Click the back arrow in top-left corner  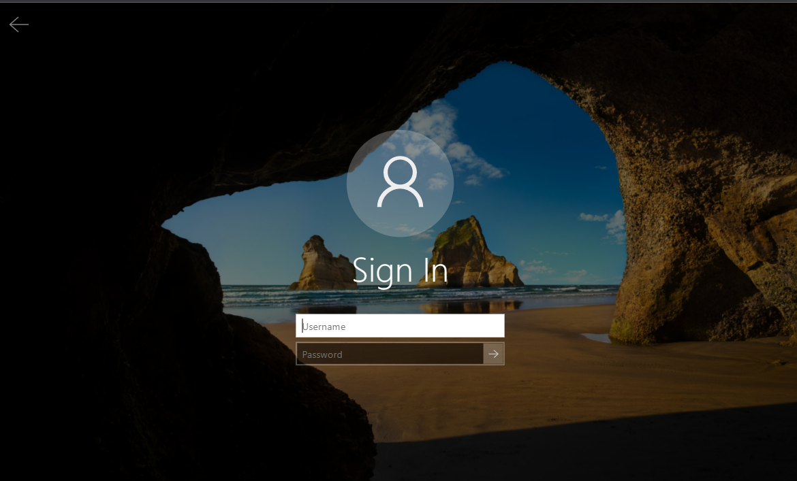click(x=19, y=25)
